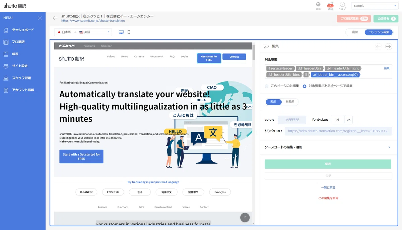
Task: Select 'このページのみ編集' radio option
Action: coord(267,86)
